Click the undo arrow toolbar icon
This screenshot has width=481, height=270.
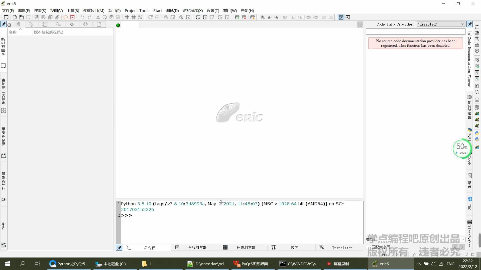(x=82, y=17)
